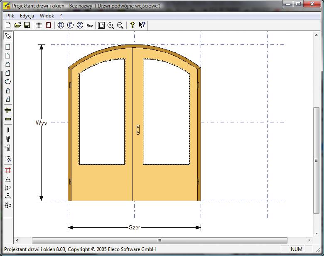Click the application icon in title bar
The height and width of the screenshot is (256, 324).
point(7,5)
